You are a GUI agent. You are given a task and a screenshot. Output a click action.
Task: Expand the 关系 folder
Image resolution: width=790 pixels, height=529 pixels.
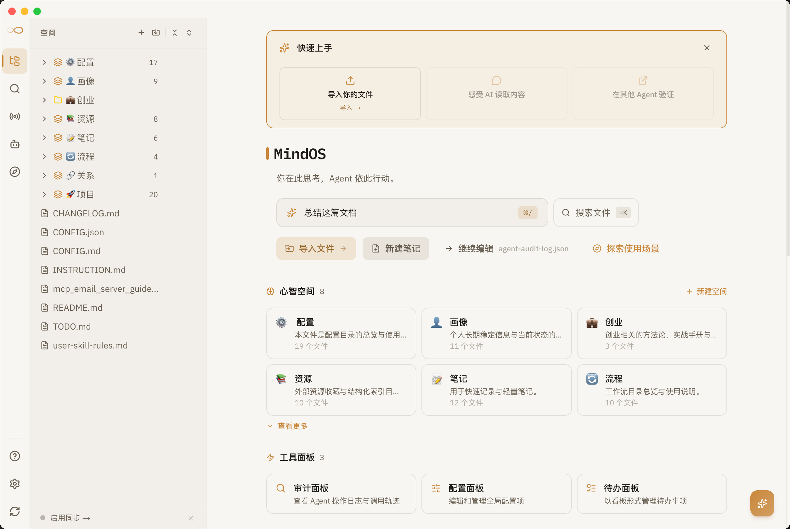[x=44, y=176]
